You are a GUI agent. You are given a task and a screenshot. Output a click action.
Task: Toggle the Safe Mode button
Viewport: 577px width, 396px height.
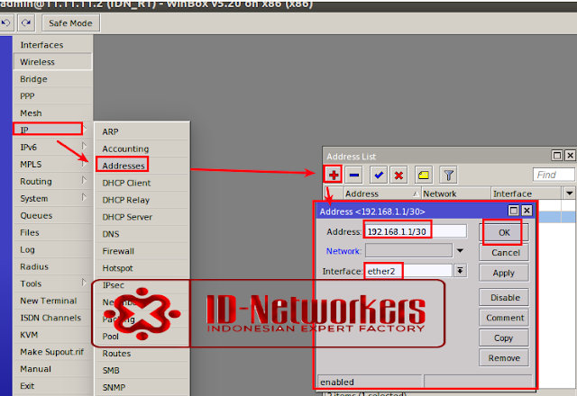pos(70,23)
